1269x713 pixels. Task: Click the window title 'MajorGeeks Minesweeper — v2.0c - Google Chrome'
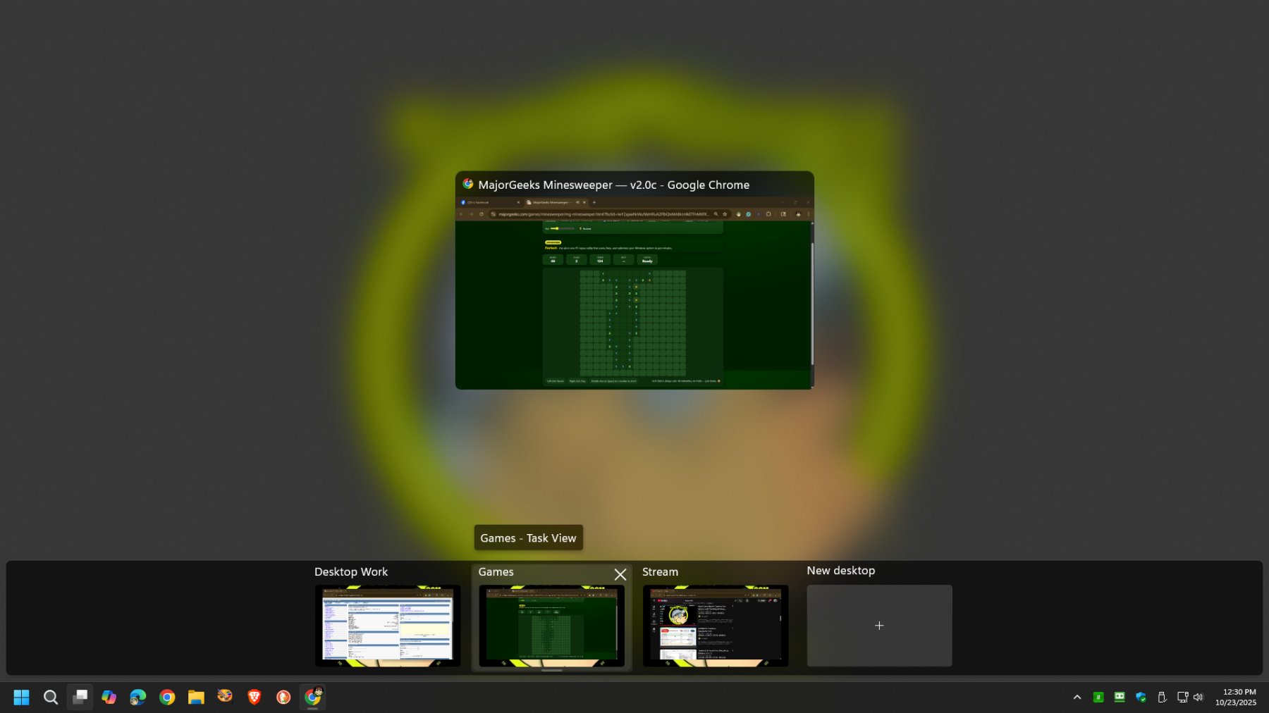point(614,185)
